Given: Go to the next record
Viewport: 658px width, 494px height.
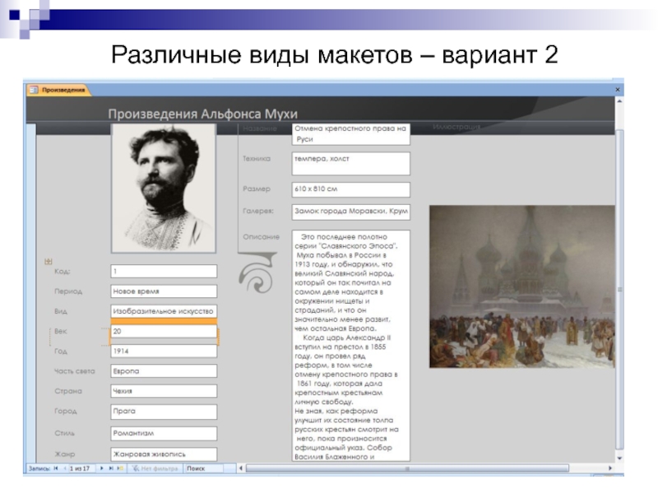Looking at the screenshot, I should [x=101, y=468].
